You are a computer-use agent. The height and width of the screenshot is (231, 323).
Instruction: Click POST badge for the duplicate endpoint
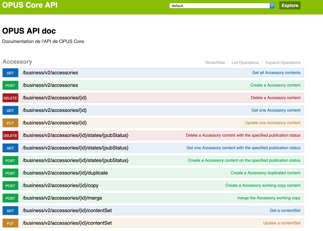coord(10,173)
